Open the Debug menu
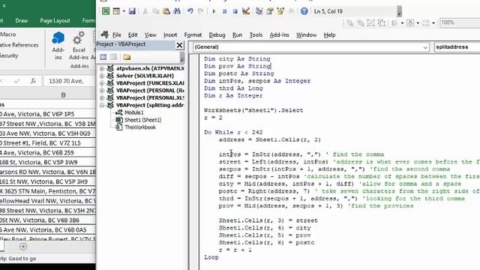Screen dimensions: 480x270 coord(217,35)
